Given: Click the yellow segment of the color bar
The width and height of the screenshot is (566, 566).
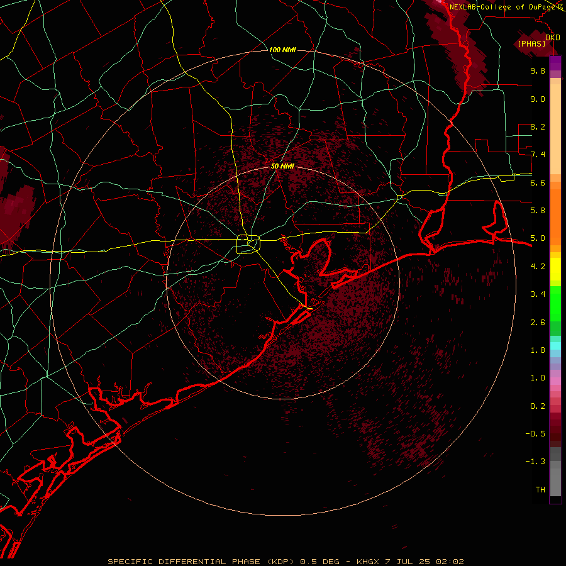Looking at the screenshot, I should tap(555, 269).
